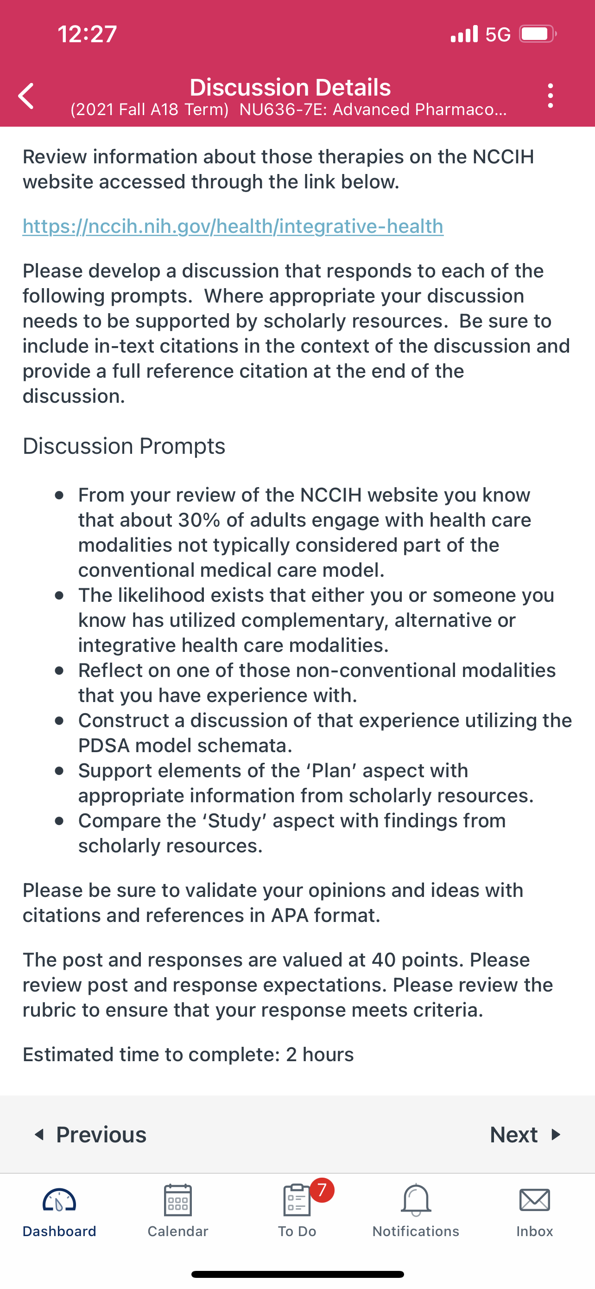Tap the cellular signal bars icon
The width and height of the screenshot is (595, 1289).
pos(464,34)
